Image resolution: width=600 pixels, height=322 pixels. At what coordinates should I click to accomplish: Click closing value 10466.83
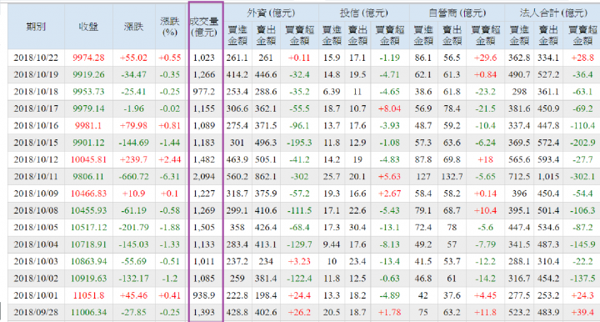point(88,194)
